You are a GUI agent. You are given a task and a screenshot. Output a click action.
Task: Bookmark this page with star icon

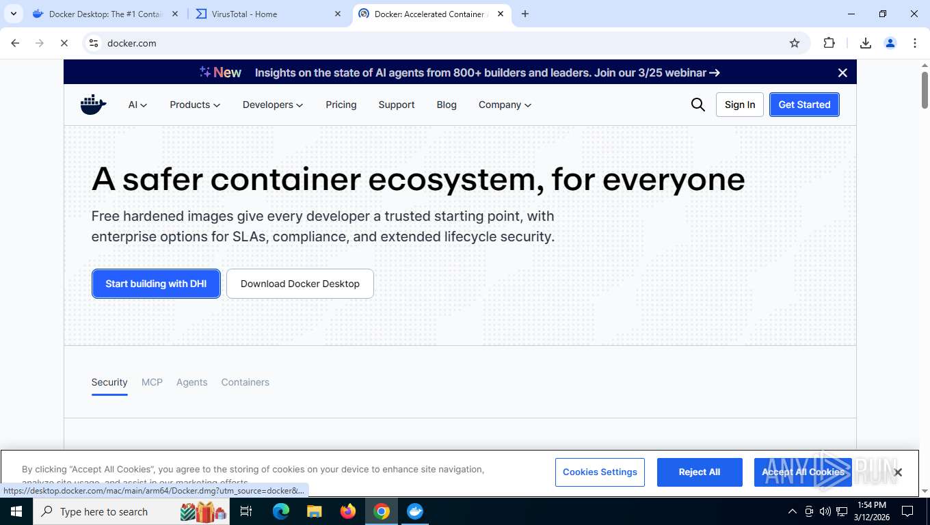point(794,43)
